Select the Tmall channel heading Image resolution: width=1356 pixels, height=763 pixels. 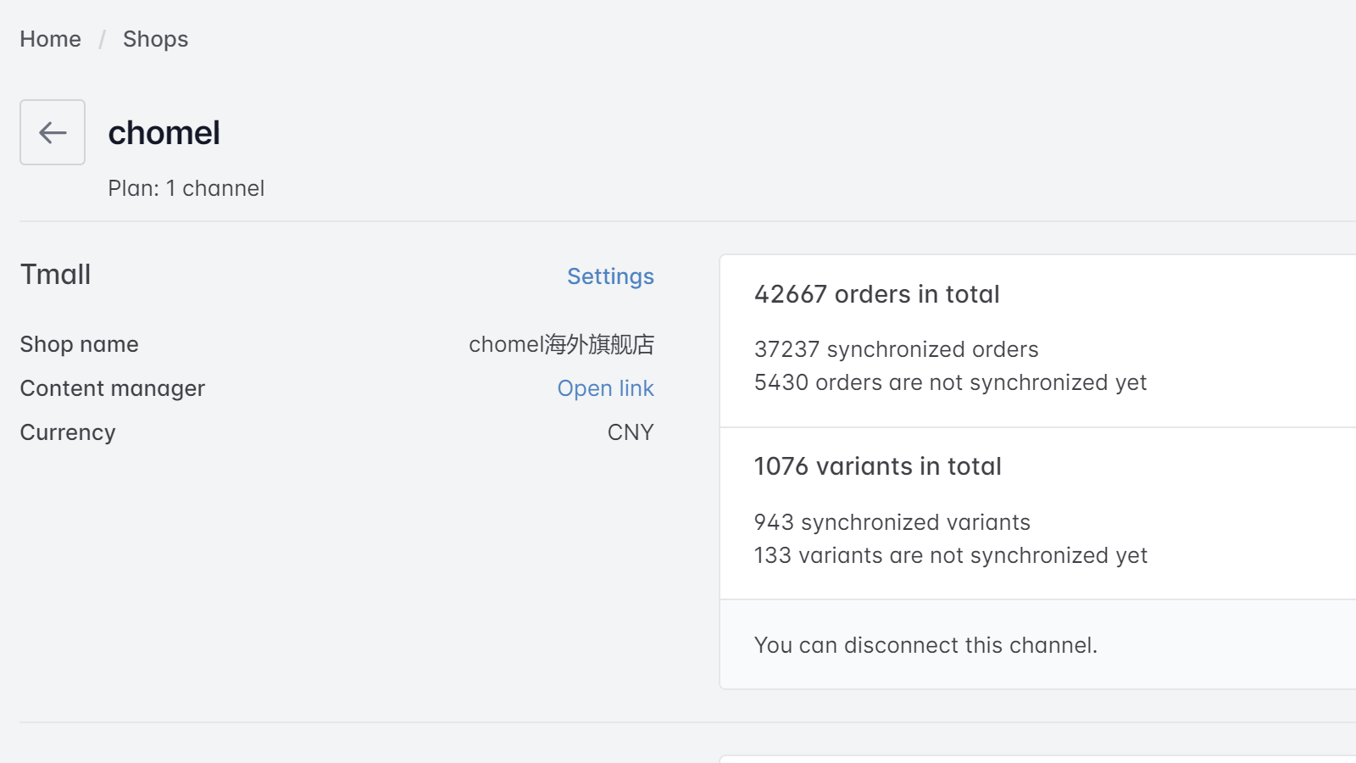pyautogui.click(x=55, y=274)
